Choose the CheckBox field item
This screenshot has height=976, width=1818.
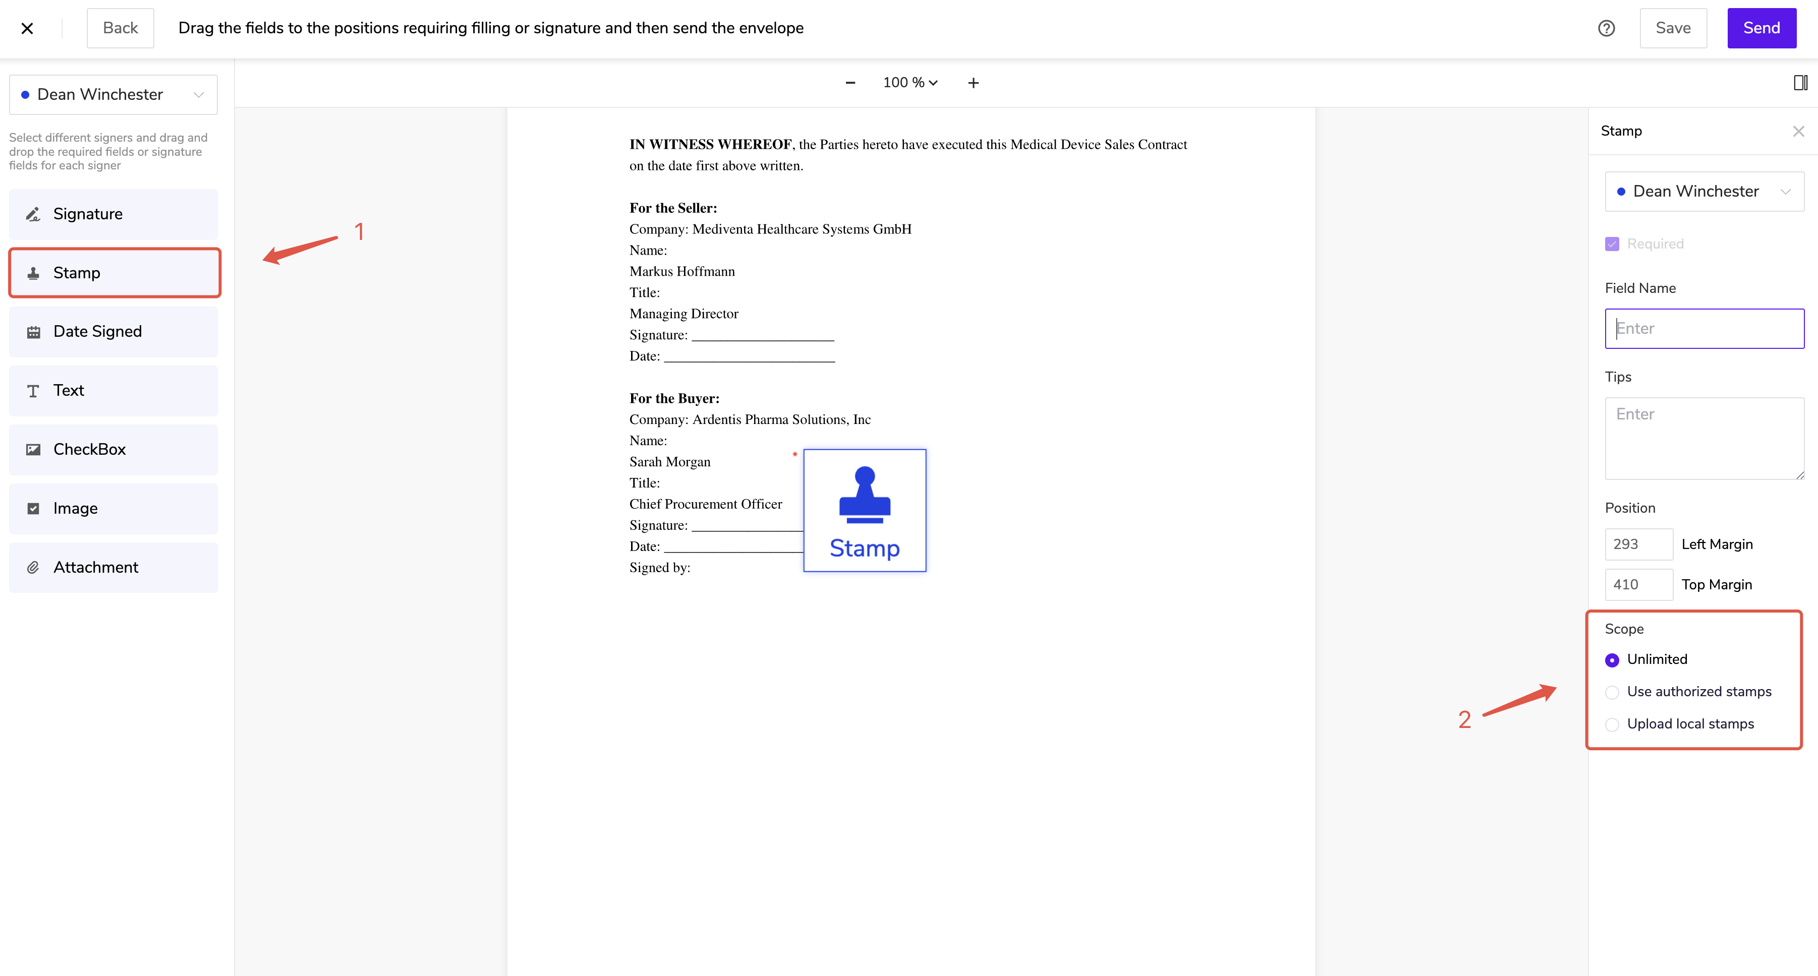113,450
